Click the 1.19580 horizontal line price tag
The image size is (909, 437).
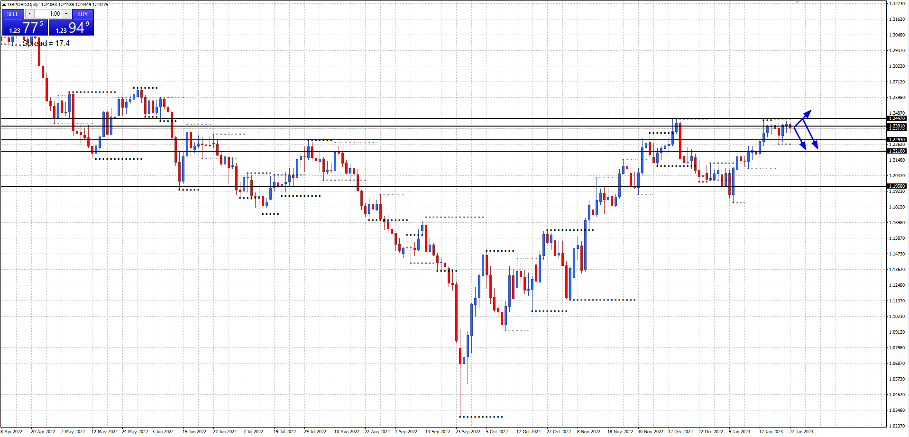(x=896, y=186)
